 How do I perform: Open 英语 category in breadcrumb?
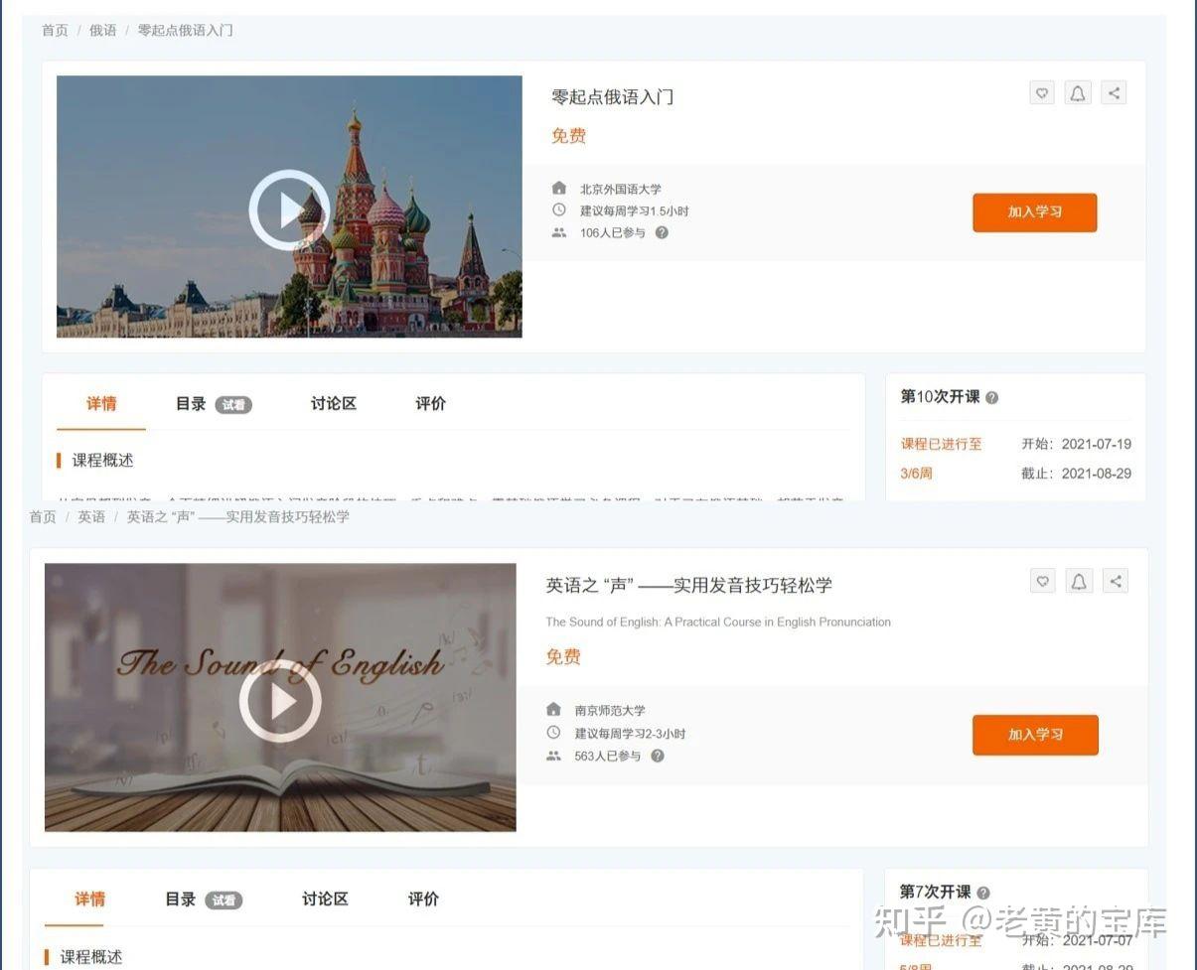point(91,516)
